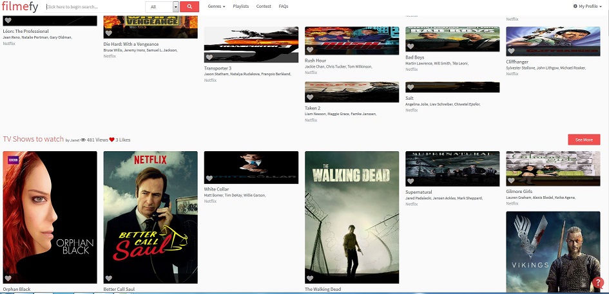This screenshot has height=294, width=609.
Task: Open the Cliffhanger thumbnail image
Action: click(x=553, y=42)
